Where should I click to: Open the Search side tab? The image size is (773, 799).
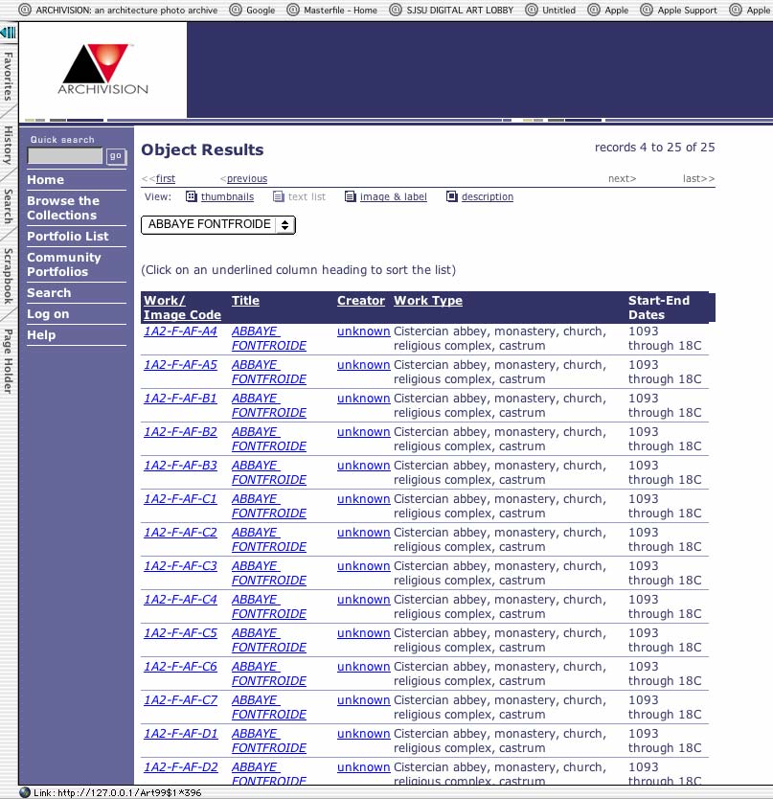pos(9,206)
